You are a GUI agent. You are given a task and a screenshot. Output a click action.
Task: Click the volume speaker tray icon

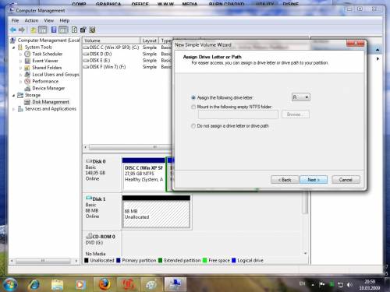349,284
